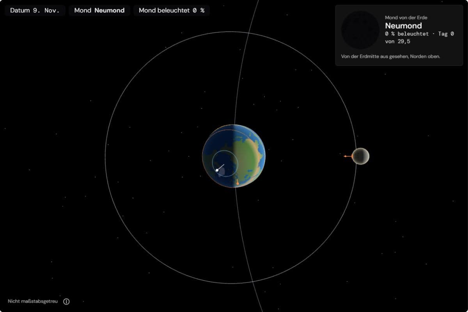Select the large "Neumond" panel heading
468x312 pixels.
(404, 26)
